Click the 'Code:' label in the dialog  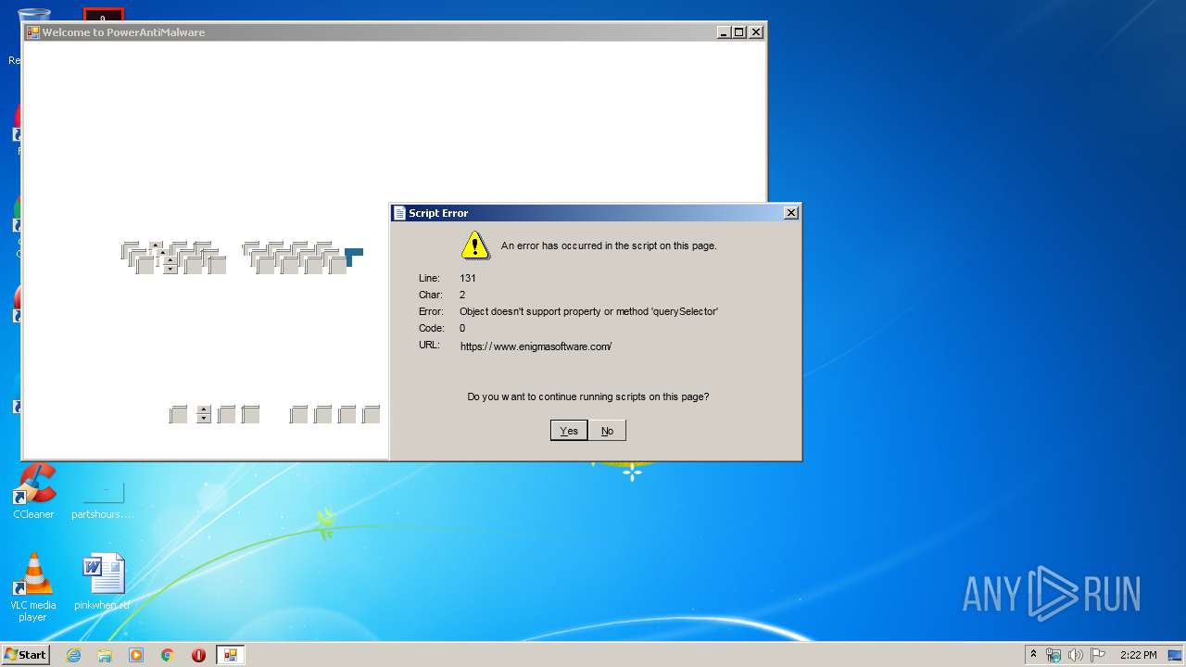tap(431, 328)
